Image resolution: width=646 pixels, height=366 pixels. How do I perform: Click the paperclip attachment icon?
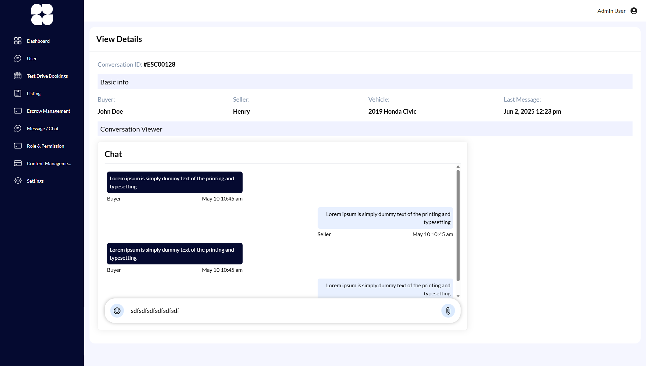[x=448, y=311]
